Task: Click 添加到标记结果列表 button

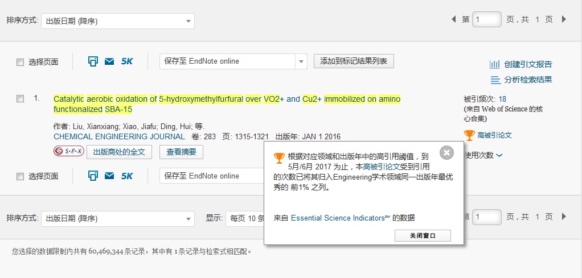Action: 354,61
